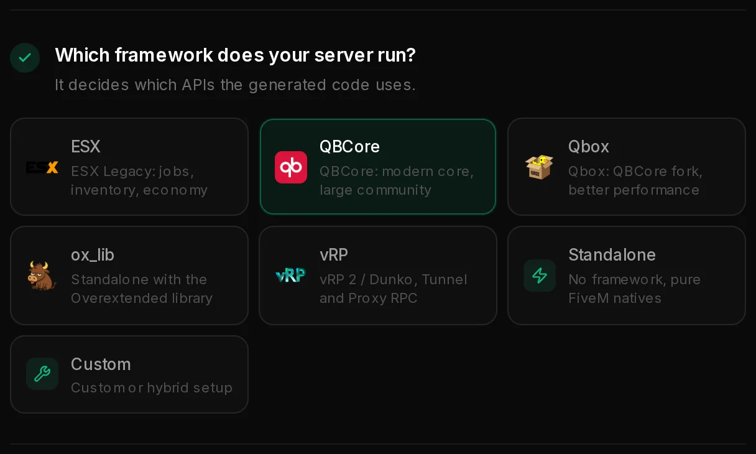
Task: Click "It decides which APIs the generated code uses."
Action: click(235, 85)
